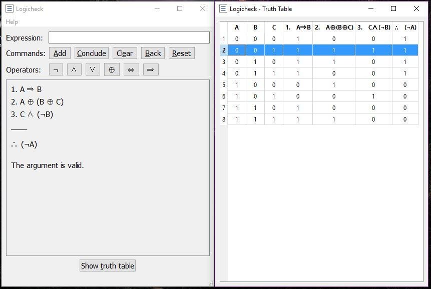Insert the implication ⇒ operator
Screen dimensions: 431x289
151,69
